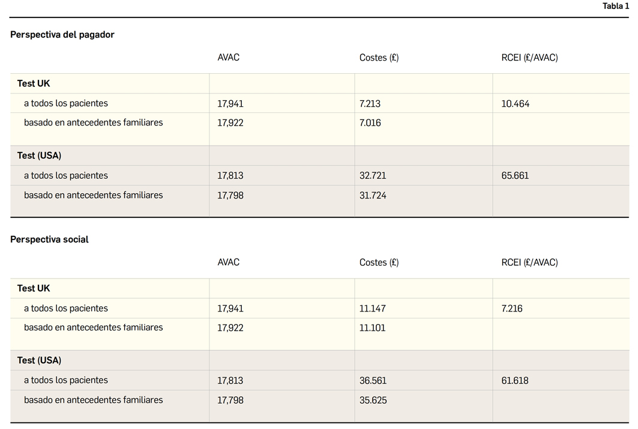
Task: Select the RCEI value 7.216
Action: (x=511, y=308)
